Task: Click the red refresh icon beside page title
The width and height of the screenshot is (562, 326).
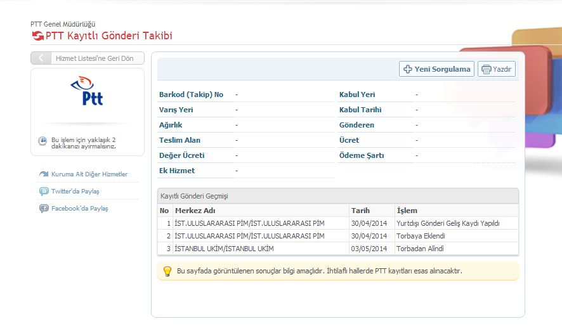Action: pos(37,36)
